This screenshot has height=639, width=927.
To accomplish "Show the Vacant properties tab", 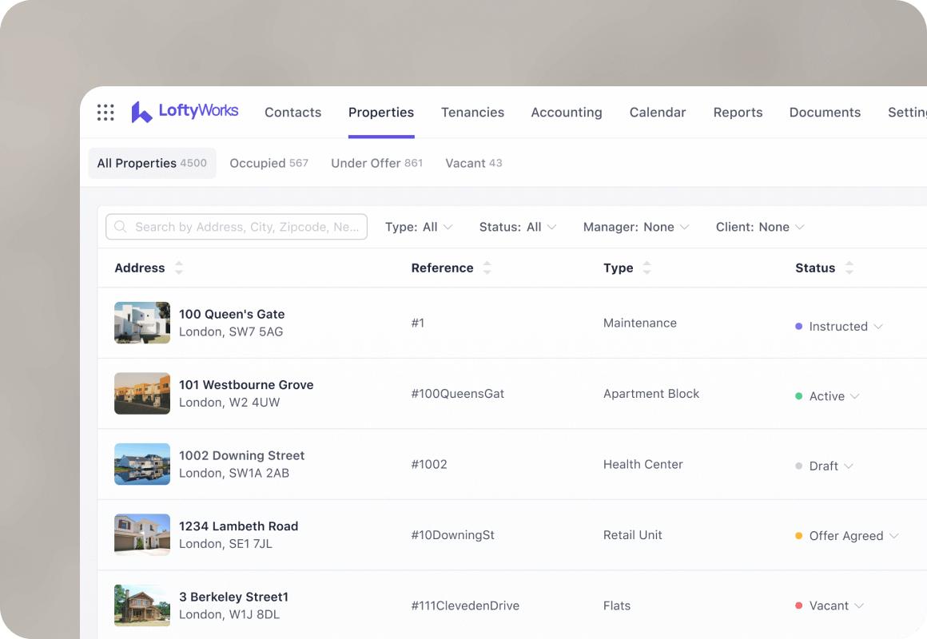I will [x=473, y=163].
